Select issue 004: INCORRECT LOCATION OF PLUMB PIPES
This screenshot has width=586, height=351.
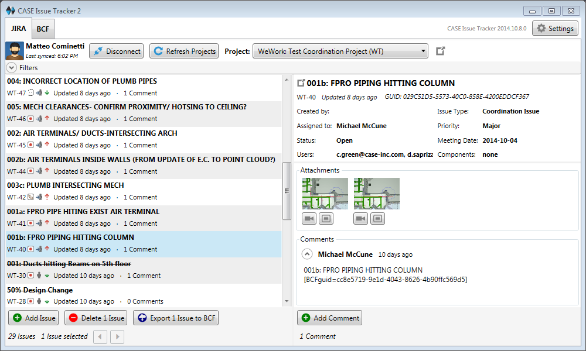click(x=144, y=87)
